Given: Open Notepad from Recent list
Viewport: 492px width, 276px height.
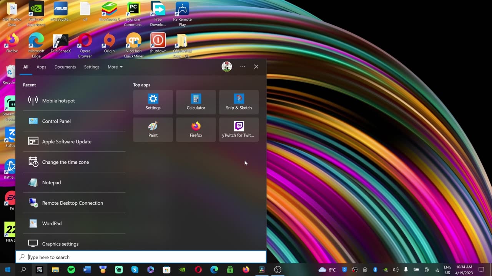Looking at the screenshot, I should coord(74,182).
